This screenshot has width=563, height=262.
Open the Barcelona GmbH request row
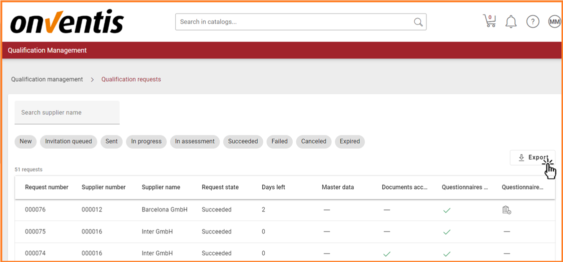164,210
